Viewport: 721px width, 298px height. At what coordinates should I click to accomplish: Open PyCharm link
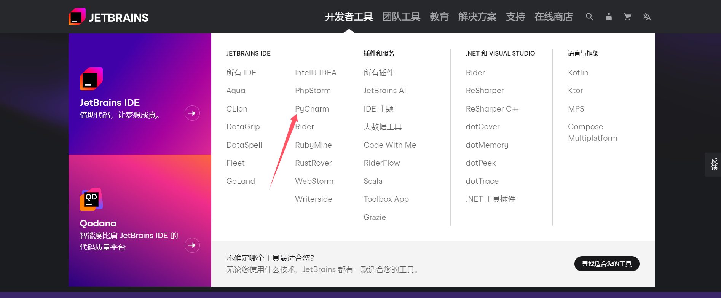pyautogui.click(x=312, y=109)
